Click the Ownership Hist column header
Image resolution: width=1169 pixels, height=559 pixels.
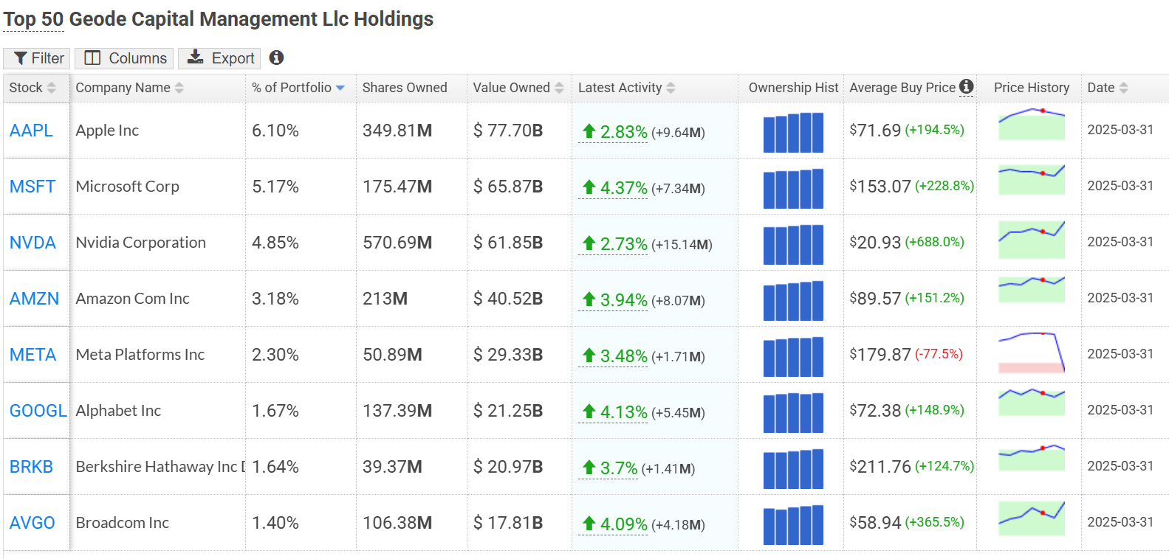click(x=793, y=88)
